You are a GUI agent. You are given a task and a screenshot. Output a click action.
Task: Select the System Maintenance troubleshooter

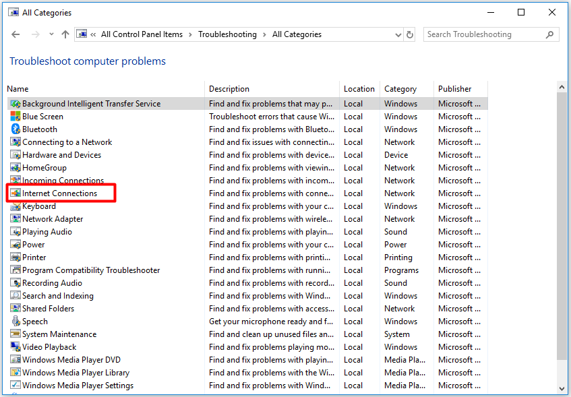pos(59,334)
